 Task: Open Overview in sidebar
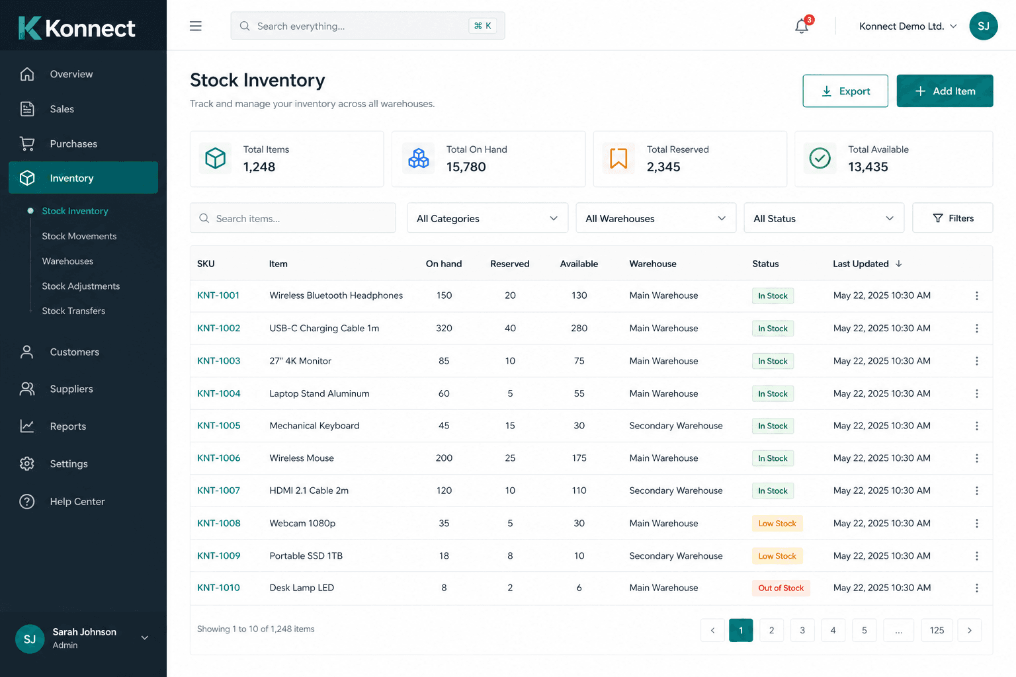[83, 74]
